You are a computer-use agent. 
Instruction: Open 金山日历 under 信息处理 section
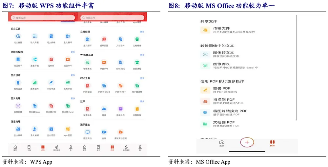[51, 129]
